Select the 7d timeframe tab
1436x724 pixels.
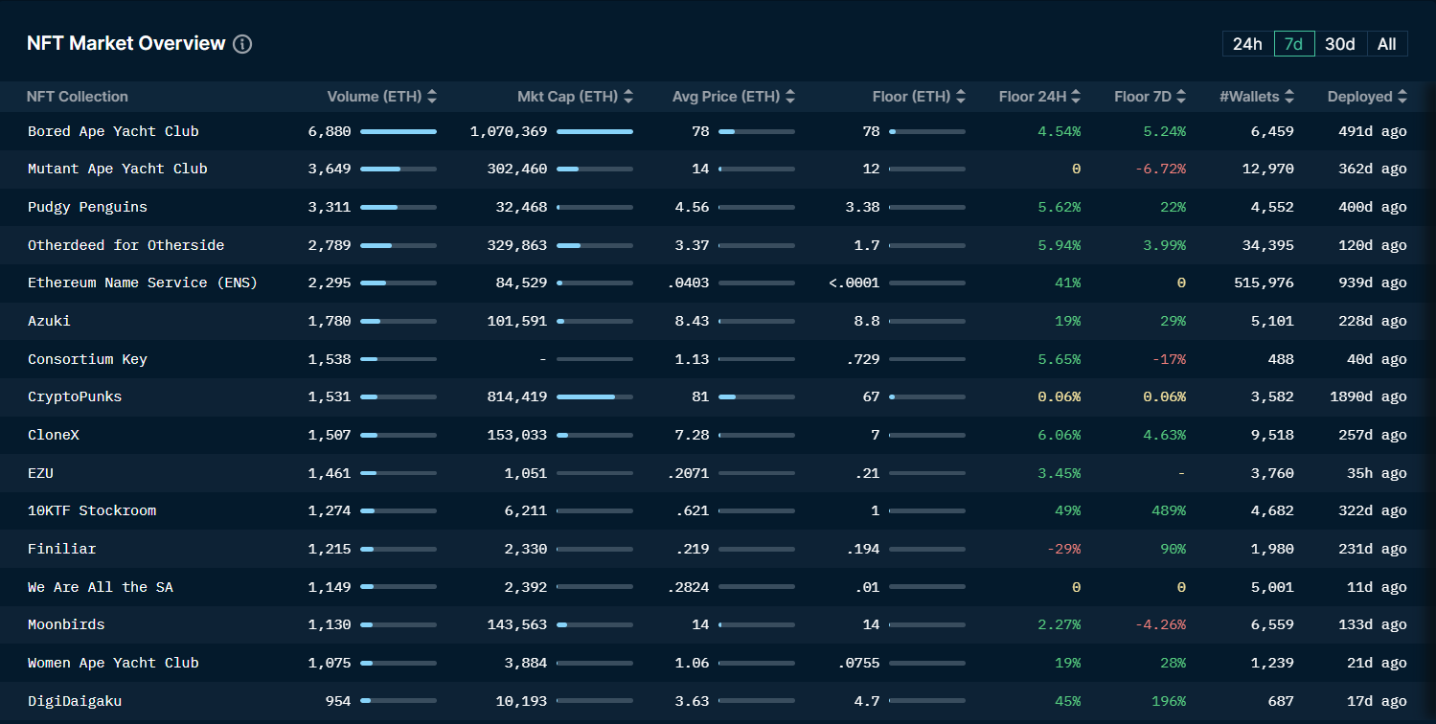[1293, 44]
